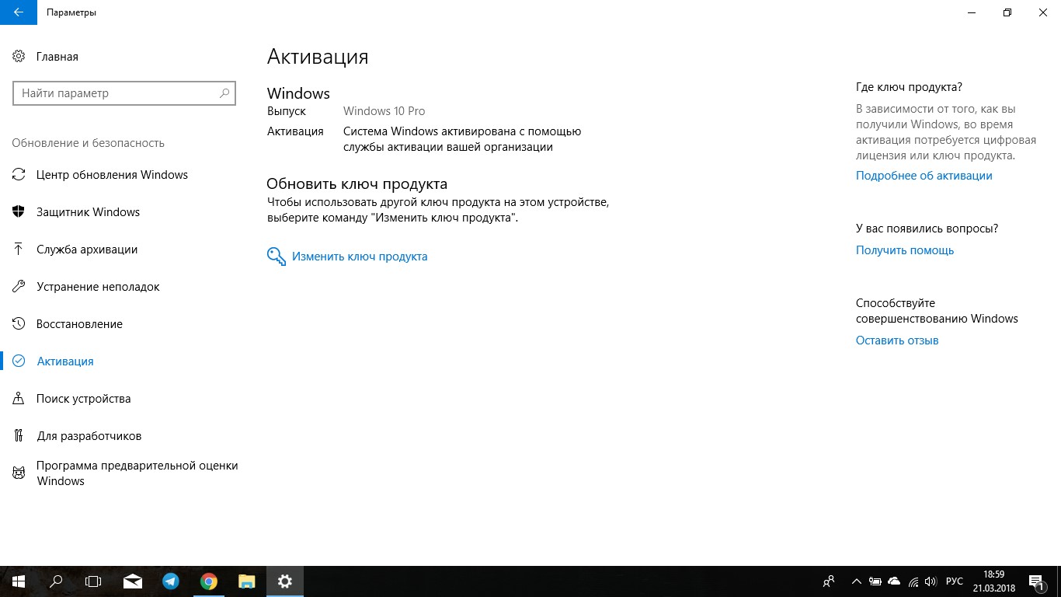Open taskbar search magnifier
Screen dimensions: 1061x597
pyautogui.click(x=56, y=581)
